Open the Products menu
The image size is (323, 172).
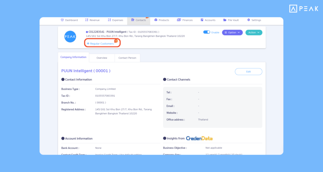point(162,20)
